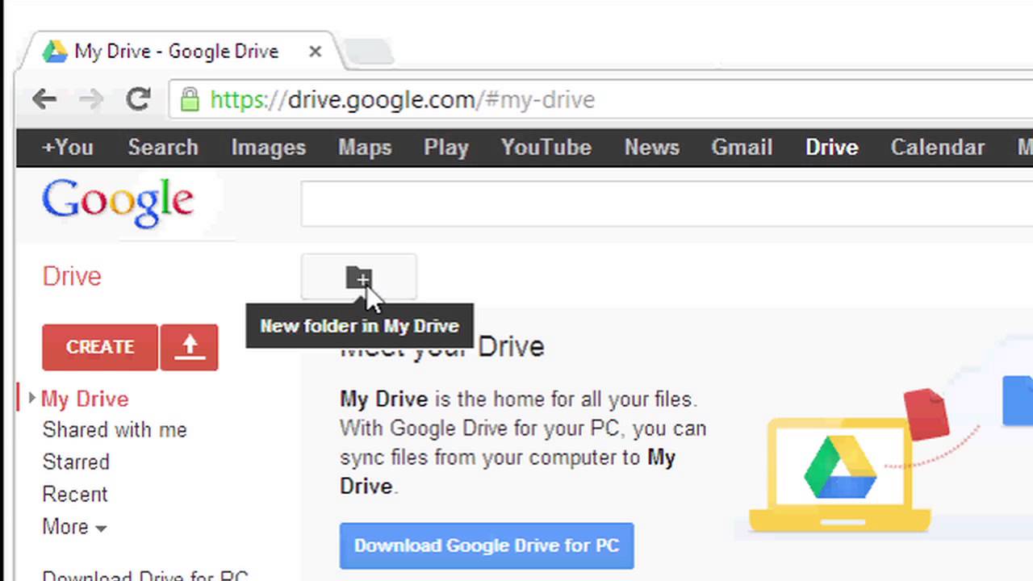Expand the More dropdown in sidebar
Image resolution: width=1033 pixels, height=581 pixels.
[74, 527]
